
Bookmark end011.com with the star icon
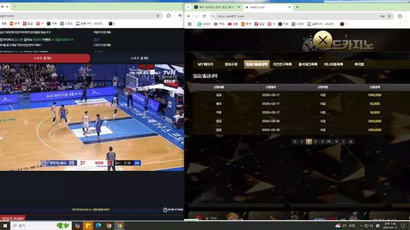coord(389,16)
